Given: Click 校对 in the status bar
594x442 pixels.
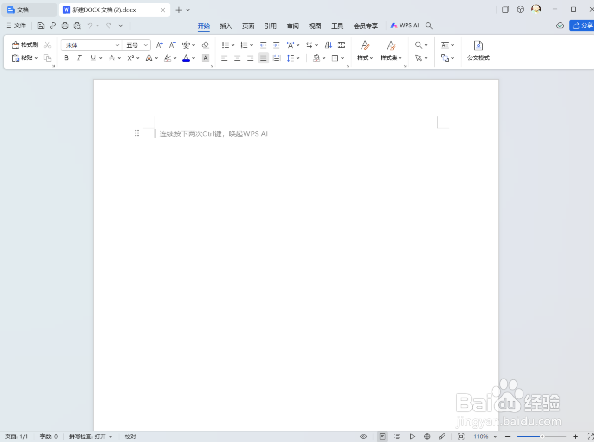Looking at the screenshot, I should 130,436.
